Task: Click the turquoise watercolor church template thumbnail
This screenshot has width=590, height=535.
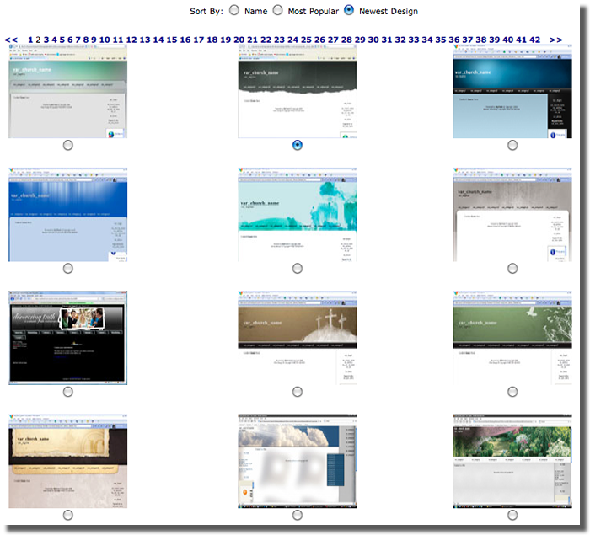Action: point(298,214)
